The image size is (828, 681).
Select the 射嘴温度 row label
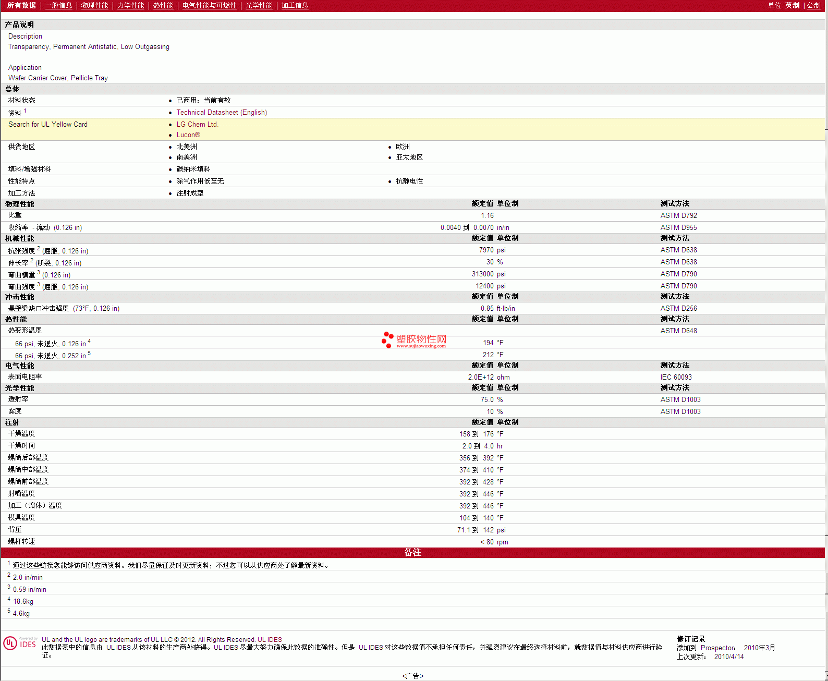(x=21, y=493)
